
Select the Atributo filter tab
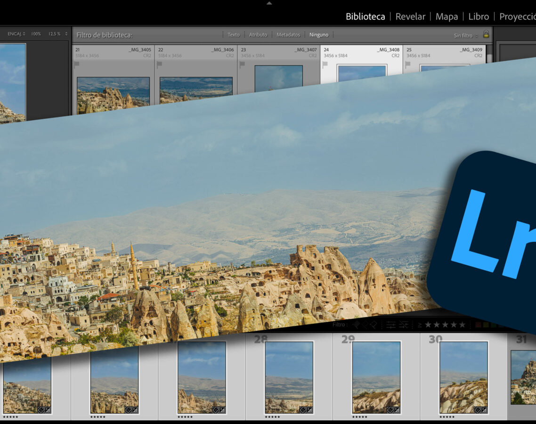[x=258, y=34]
